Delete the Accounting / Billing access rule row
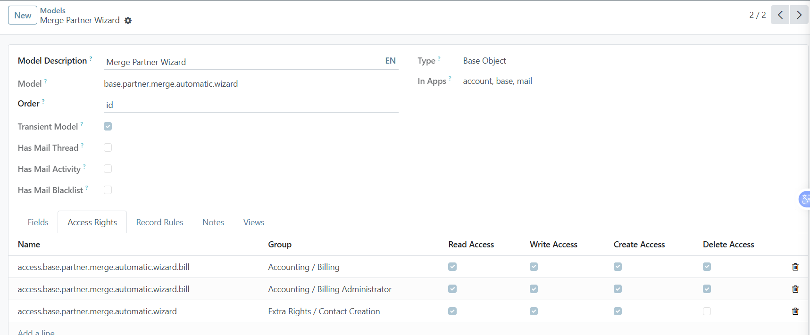The width and height of the screenshot is (810, 335). (795, 267)
